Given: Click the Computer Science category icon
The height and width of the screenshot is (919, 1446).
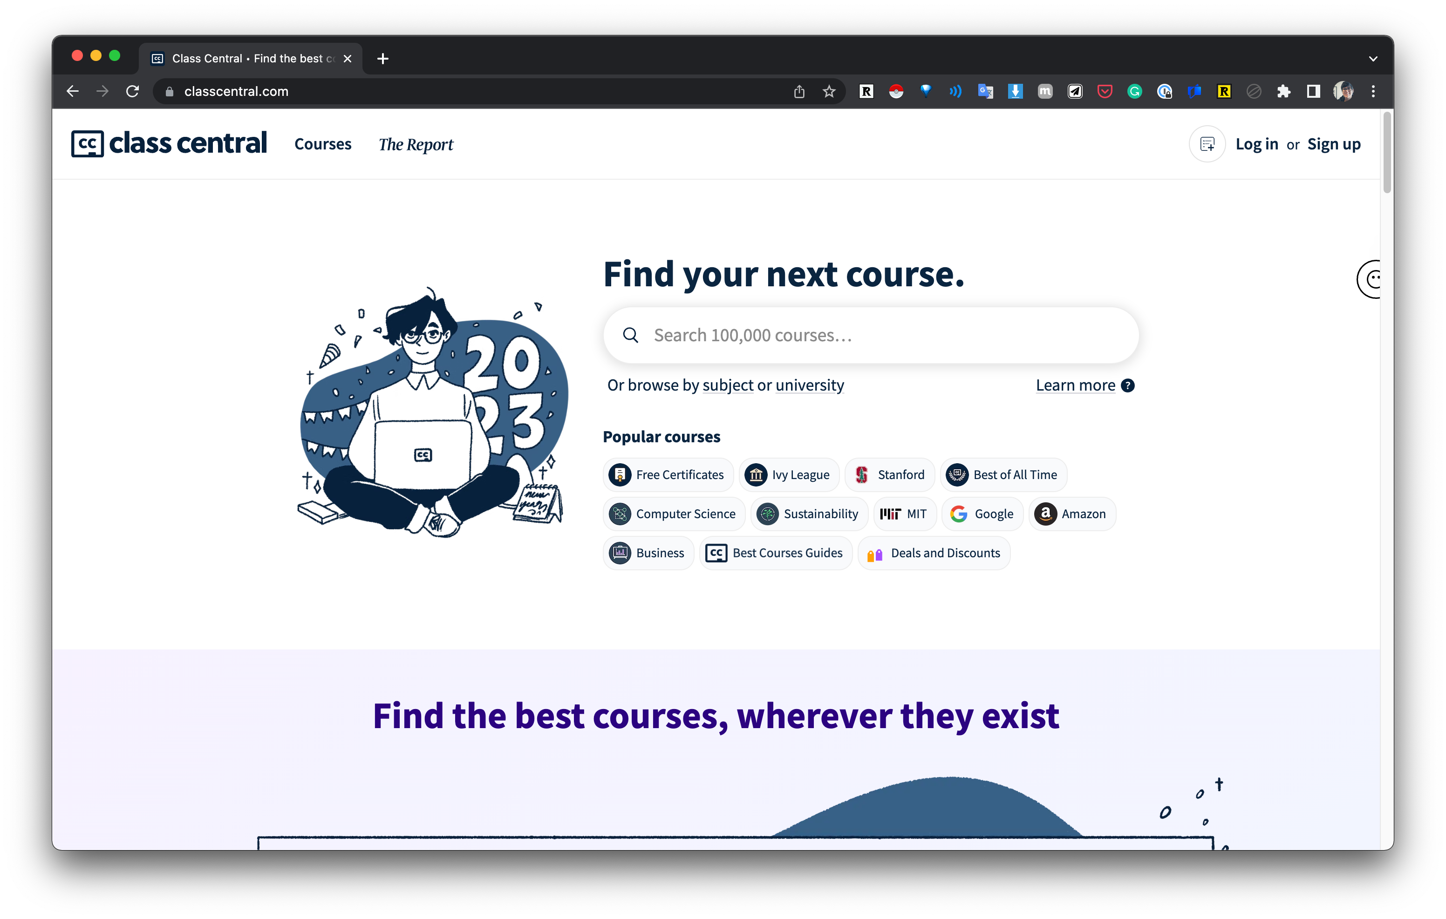Looking at the screenshot, I should coord(620,514).
